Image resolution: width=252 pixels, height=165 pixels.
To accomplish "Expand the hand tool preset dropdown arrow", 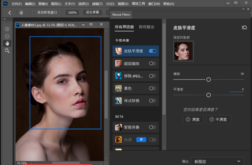I will [27, 13].
